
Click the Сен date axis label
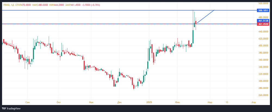[27, 102]
